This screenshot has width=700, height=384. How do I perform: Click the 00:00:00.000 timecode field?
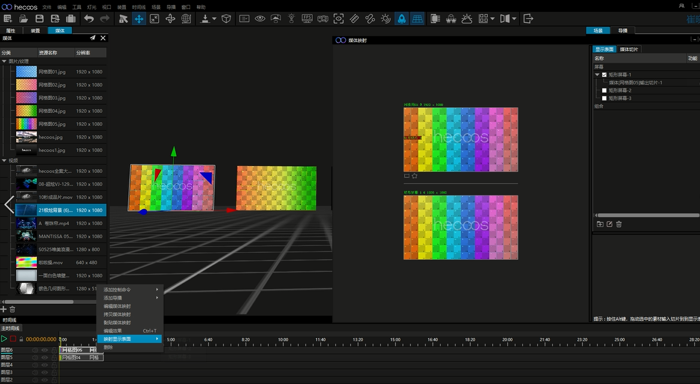pyautogui.click(x=41, y=339)
